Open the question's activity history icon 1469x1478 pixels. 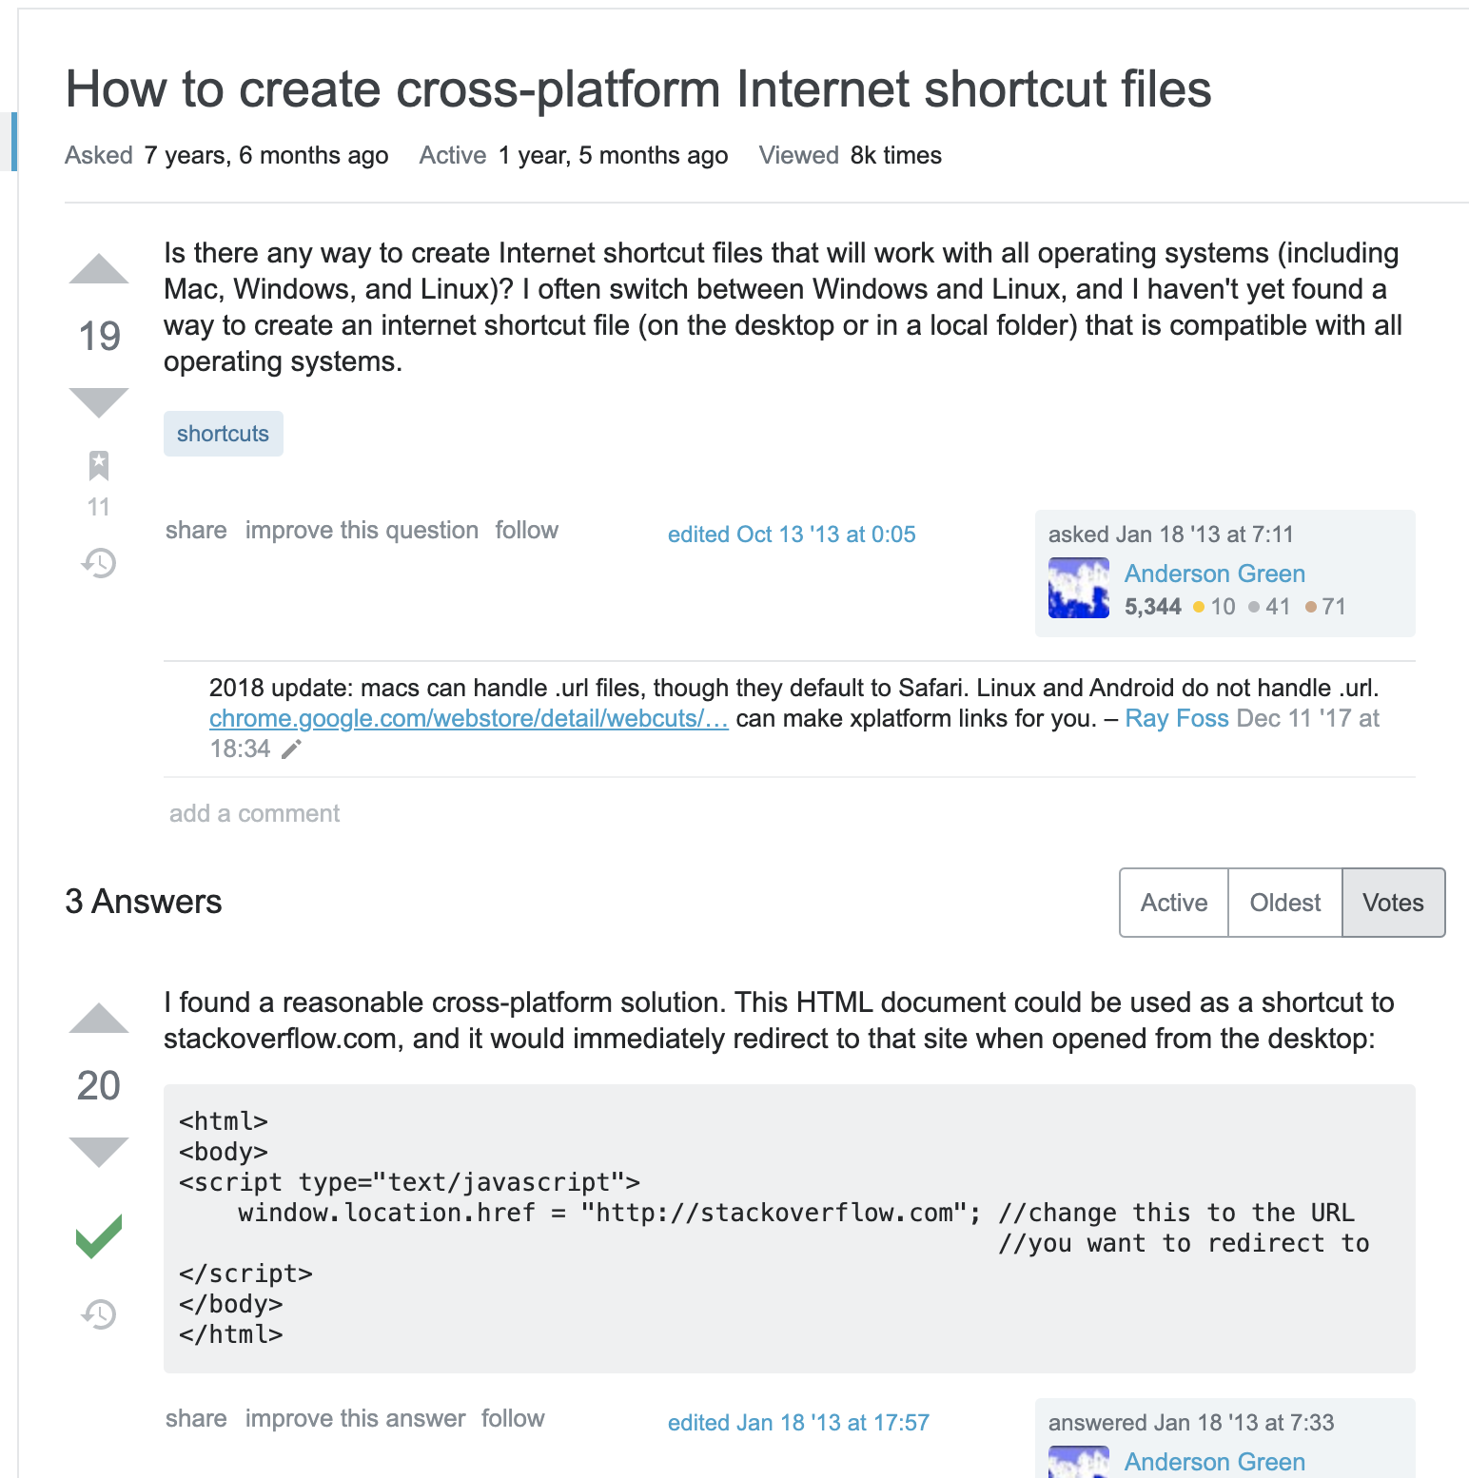point(99,563)
